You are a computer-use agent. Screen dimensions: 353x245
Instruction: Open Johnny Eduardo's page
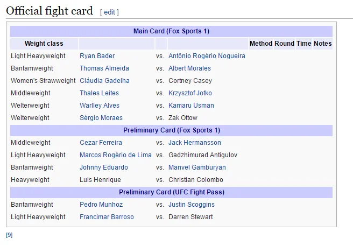pyautogui.click(x=104, y=167)
